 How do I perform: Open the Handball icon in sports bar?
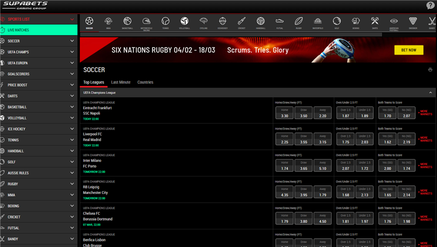tap(261, 22)
